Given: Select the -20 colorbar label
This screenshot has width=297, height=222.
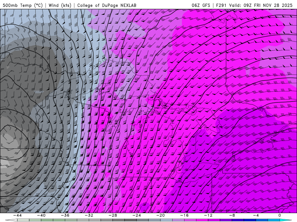Looking at the screenshot, I should (161, 215).
